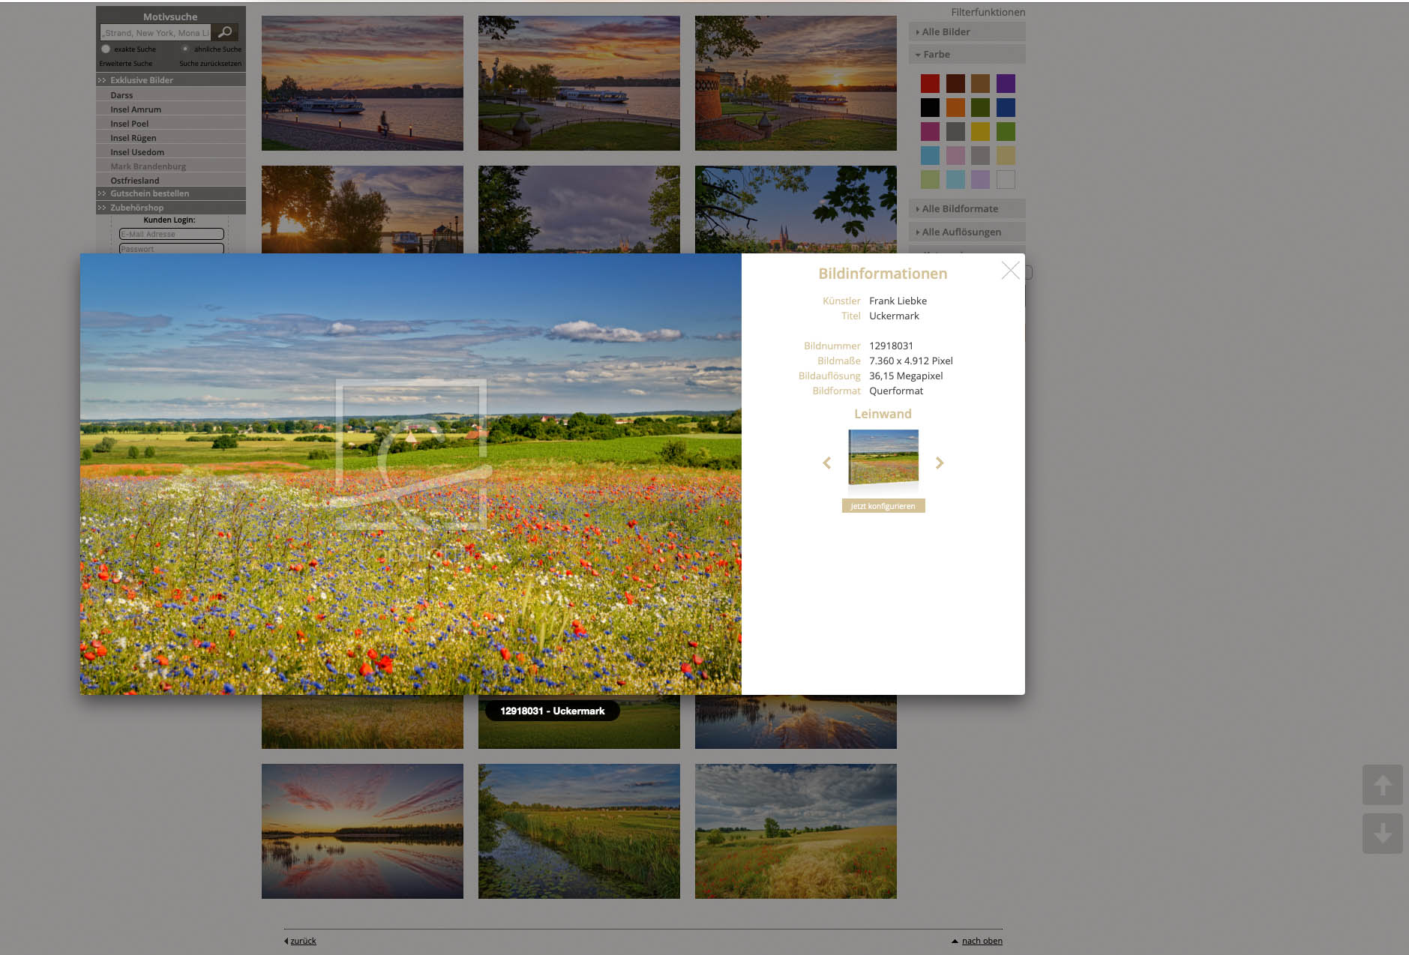Close the Bildinformationen popup

[1010, 271]
